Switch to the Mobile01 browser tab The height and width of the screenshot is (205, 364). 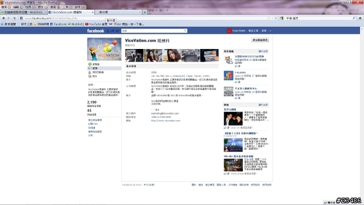[23, 12]
